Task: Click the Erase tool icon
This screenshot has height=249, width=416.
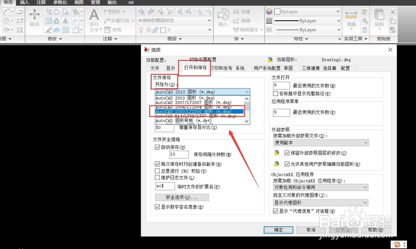Action: [x=48, y=30]
